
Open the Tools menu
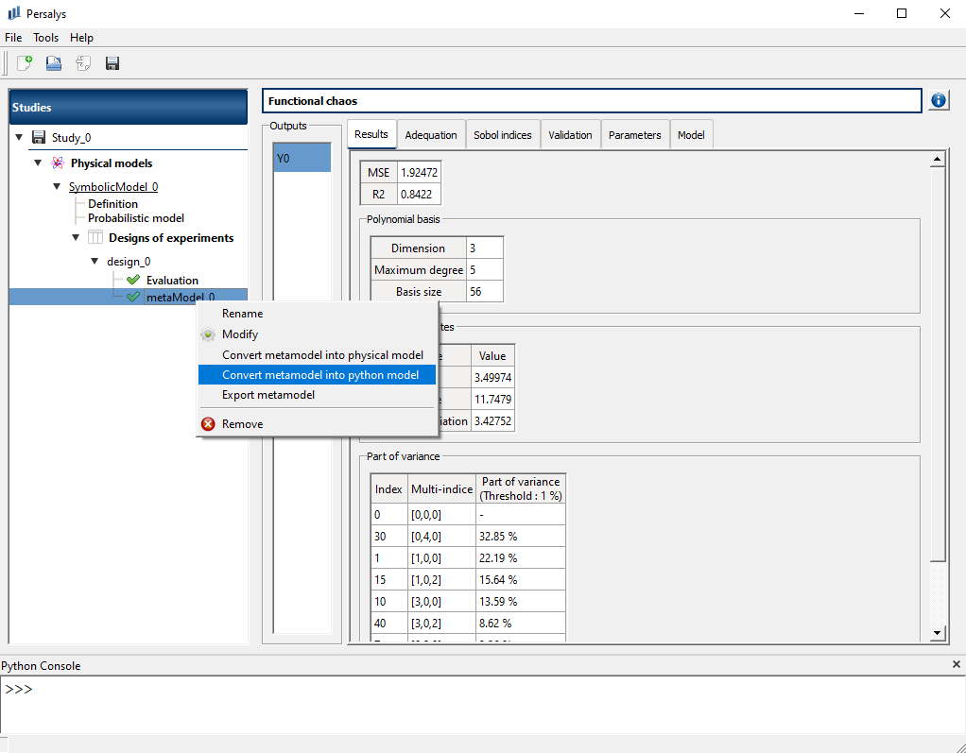[x=45, y=37]
